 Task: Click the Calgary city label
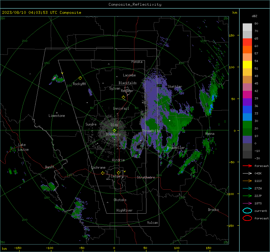coord(117,176)
